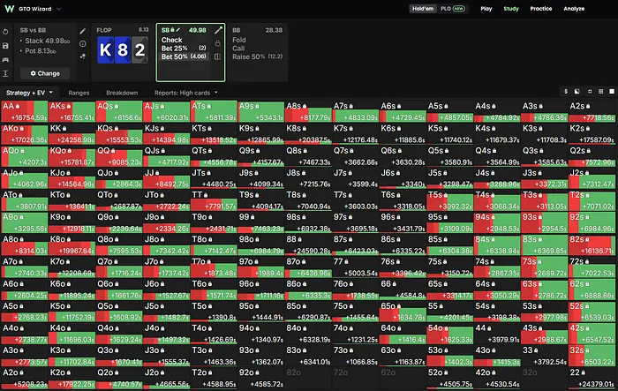Toggle the lock icon in SB panel

pyautogui.click(x=217, y=43)
